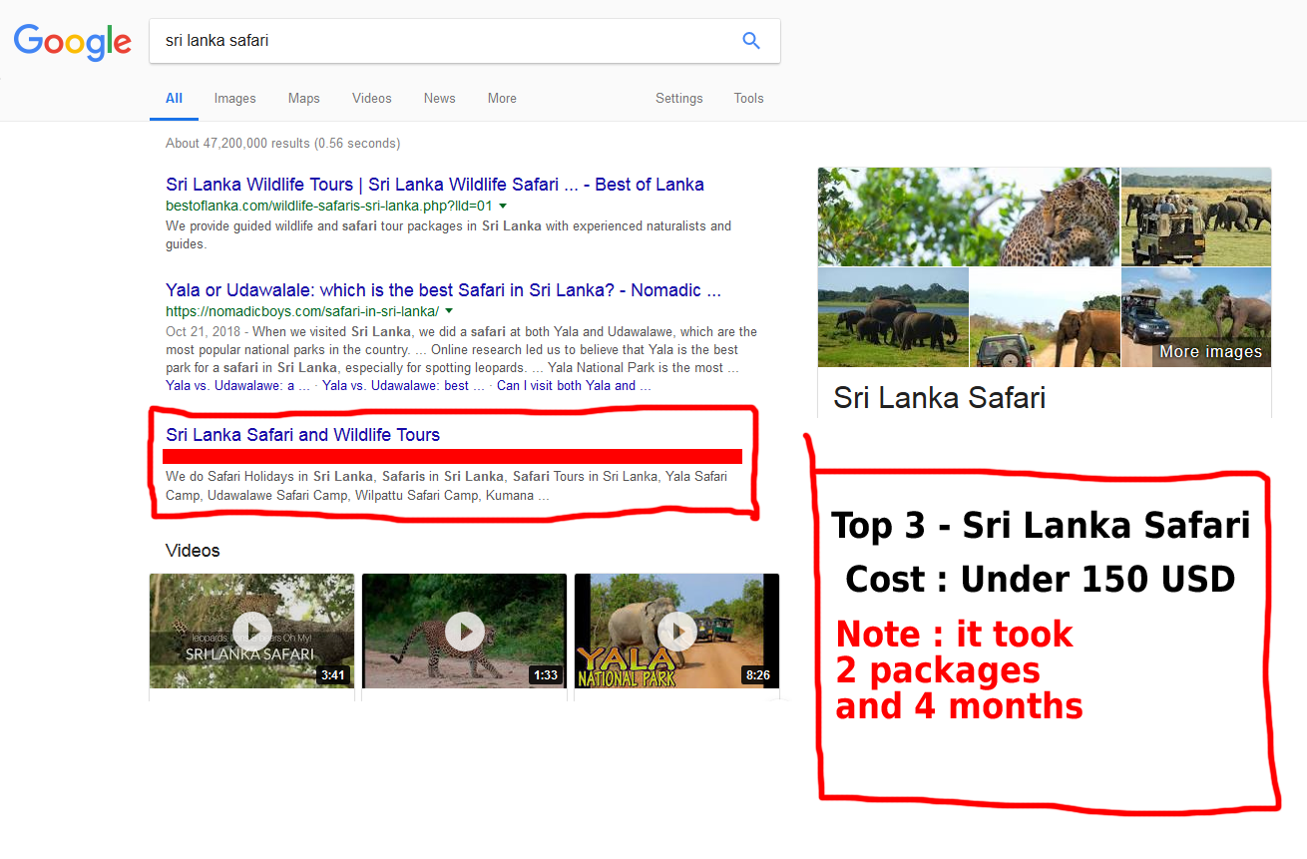The width and height of the screenshot is (1307, 859).
Task: Open search Tools
Action: tap(748, 98)
